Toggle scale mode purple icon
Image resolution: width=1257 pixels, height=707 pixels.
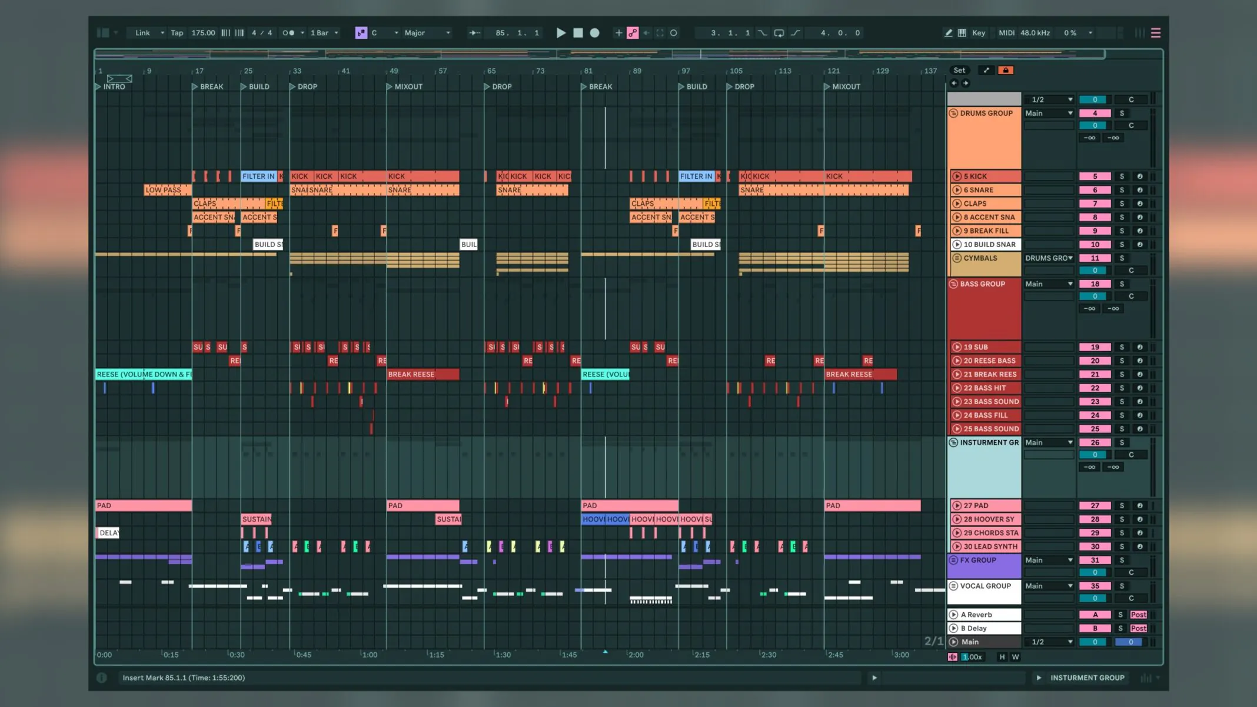point(361,33)
